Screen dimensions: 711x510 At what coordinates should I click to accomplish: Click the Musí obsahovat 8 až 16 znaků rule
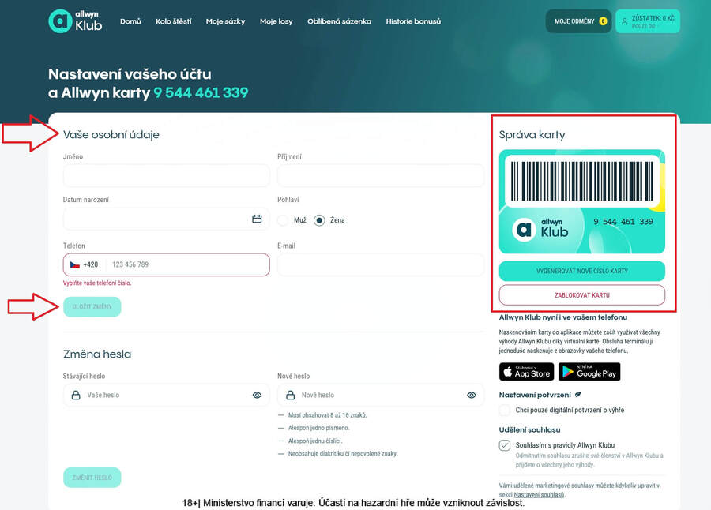(327, 415)
